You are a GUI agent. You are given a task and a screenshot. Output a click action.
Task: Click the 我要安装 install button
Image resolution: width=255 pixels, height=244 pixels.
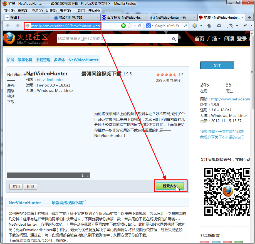click(170, 186)
